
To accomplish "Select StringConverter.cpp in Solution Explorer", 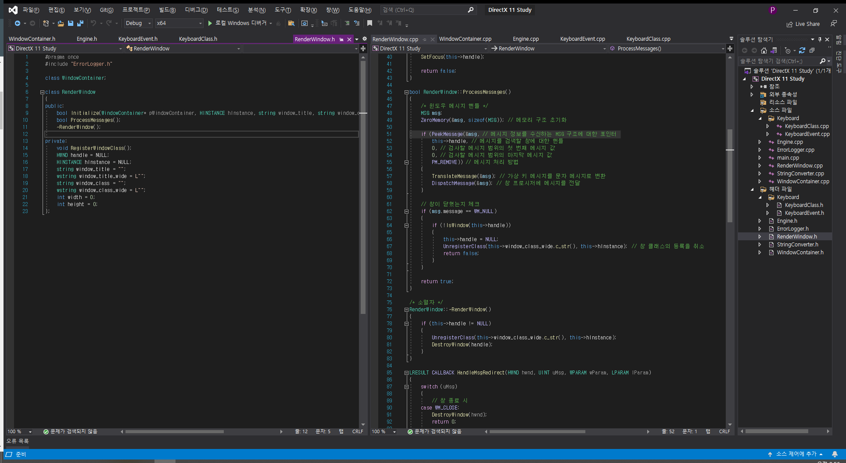I will coord(800,174).
